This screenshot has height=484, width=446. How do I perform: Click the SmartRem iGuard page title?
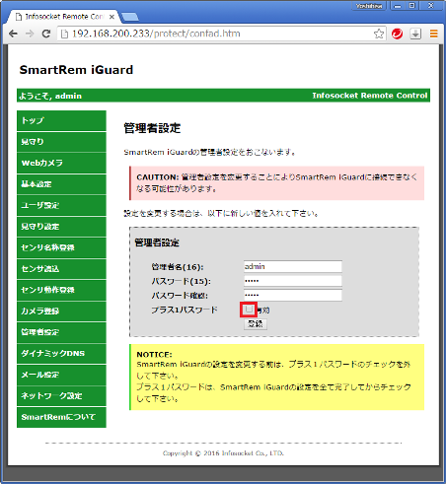(x=76, y=70)
